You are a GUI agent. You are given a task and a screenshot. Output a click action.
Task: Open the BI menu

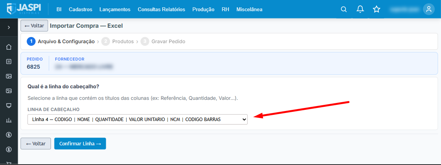(59, 9)
